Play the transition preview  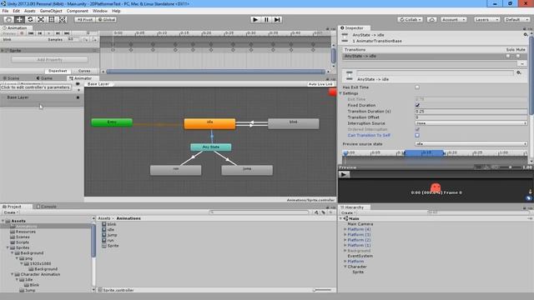[344, 174]
